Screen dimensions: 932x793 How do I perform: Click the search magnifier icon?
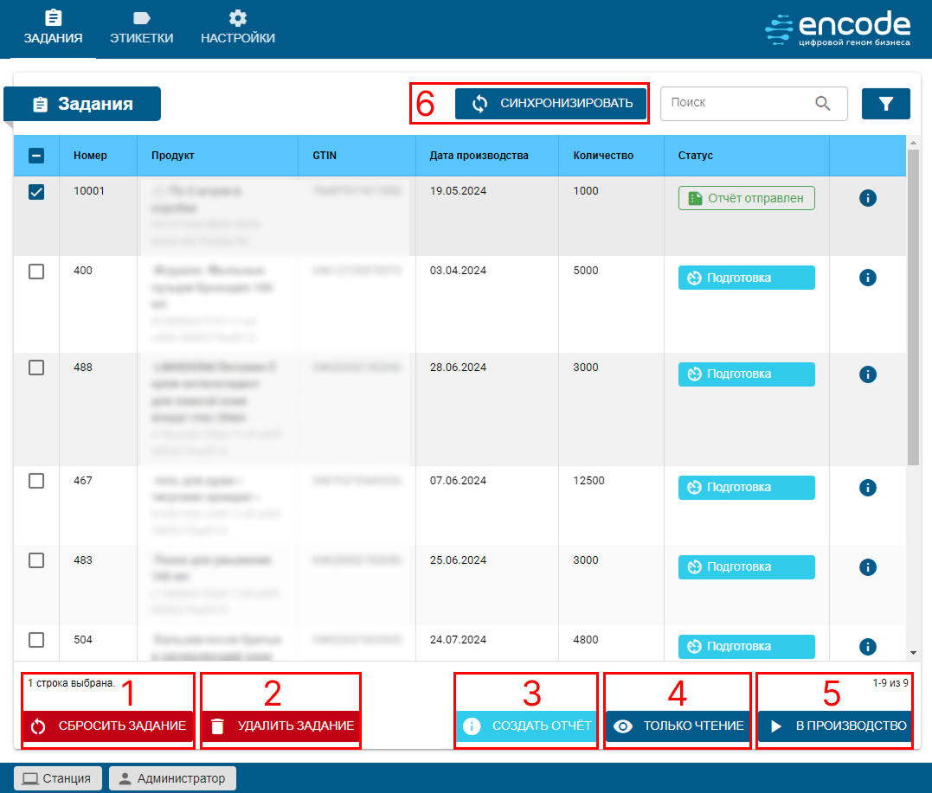pyautogui.click(x=822, y=103)
